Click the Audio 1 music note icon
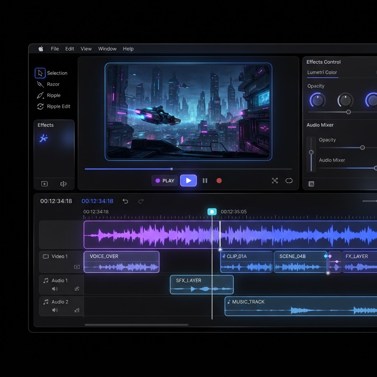This screenshot has width=377, height=377. coord(46,280)
